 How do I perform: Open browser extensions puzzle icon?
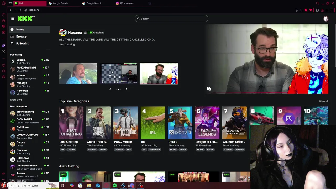[x=317, y=10]
